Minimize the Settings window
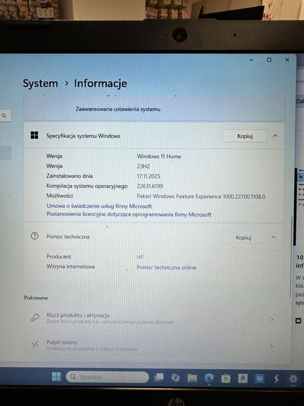This screenshot has height=406, width=304. (251, 60)
